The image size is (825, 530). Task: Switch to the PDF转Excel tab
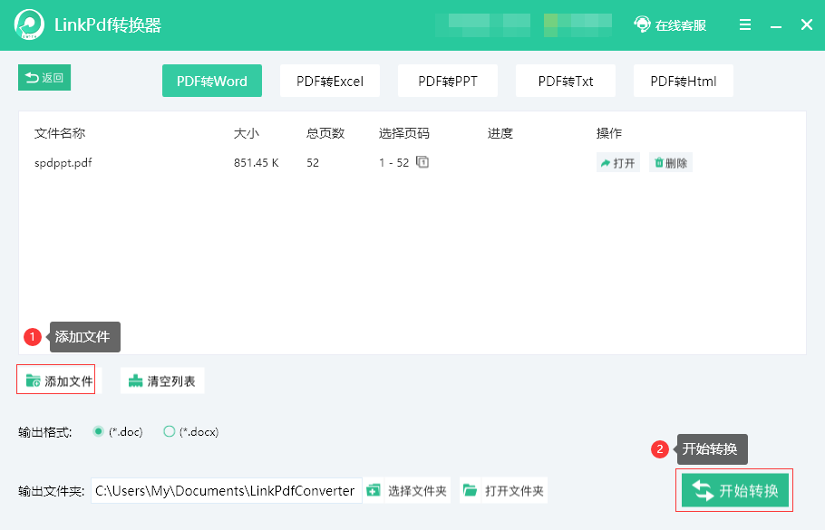point(330,81)
